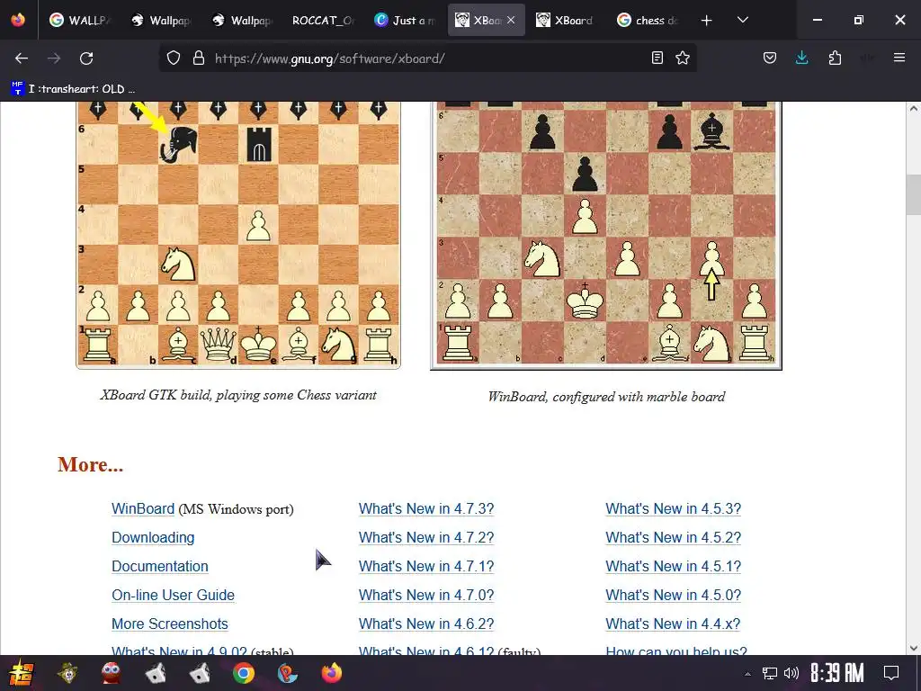Click the gnu.org URL address bar

427,58
